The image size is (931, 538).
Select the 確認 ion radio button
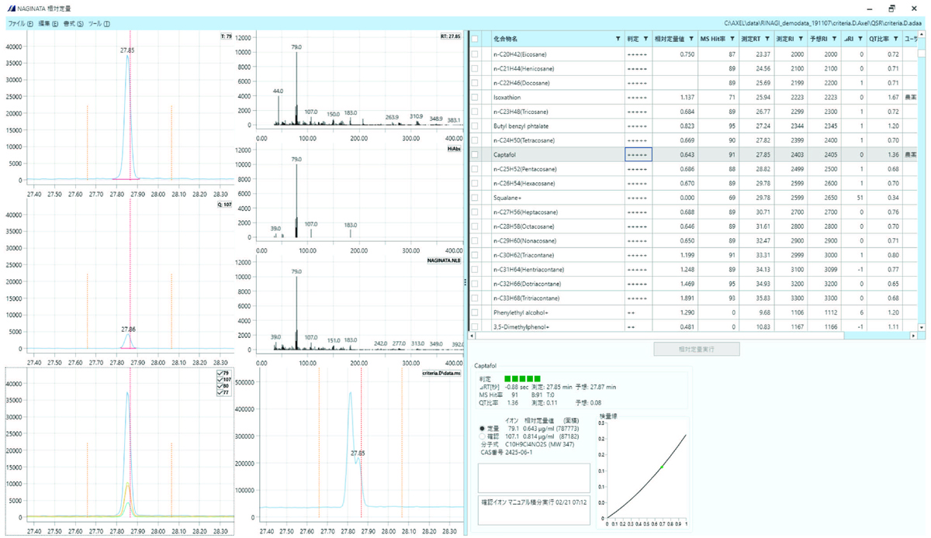click(483, 436)
